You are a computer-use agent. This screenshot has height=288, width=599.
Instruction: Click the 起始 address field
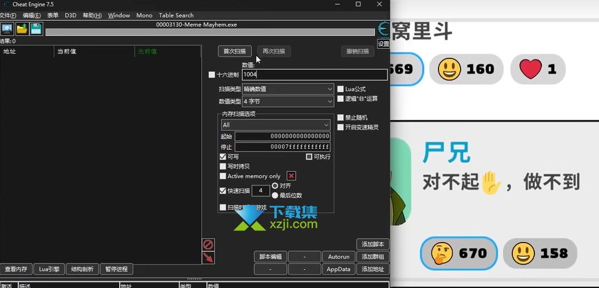(x=282, y=136)
